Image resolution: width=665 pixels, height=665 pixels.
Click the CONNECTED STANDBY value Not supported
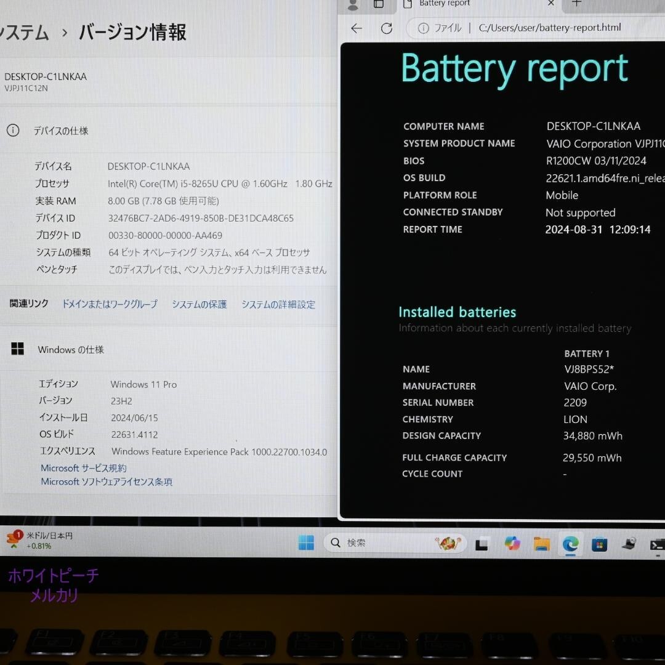coord(580,212)
